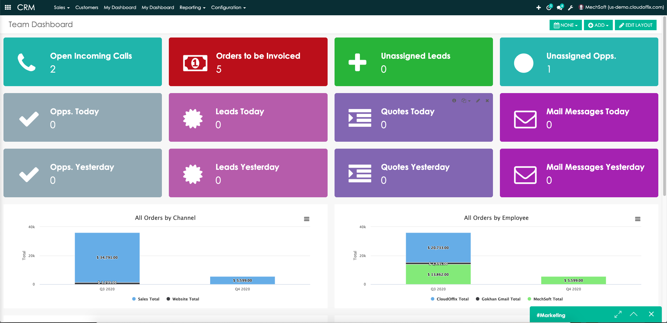This screenshot has height=323, width=667.
Task: Click the Q4 2020 green bar in Employee chart
Action: coord(574,280)
